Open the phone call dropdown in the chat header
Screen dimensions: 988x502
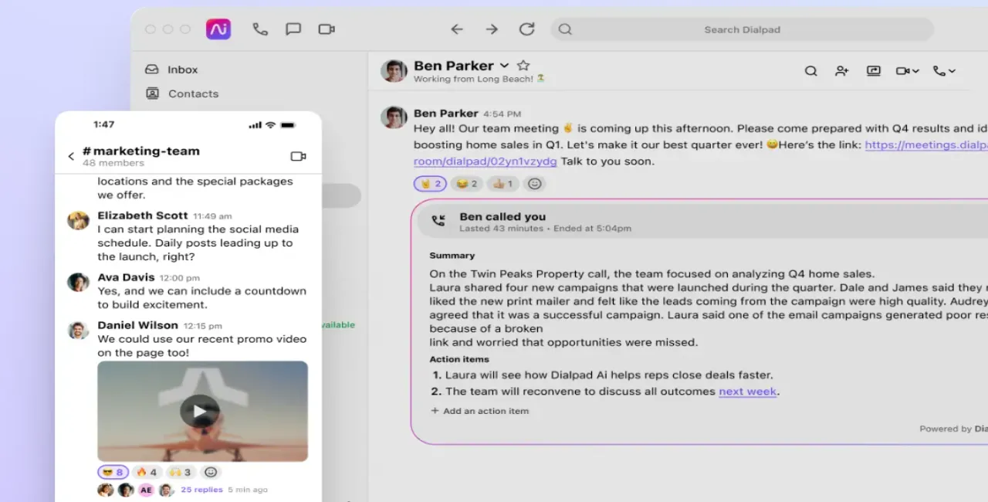pyautogui.click(x=944, y=71)
